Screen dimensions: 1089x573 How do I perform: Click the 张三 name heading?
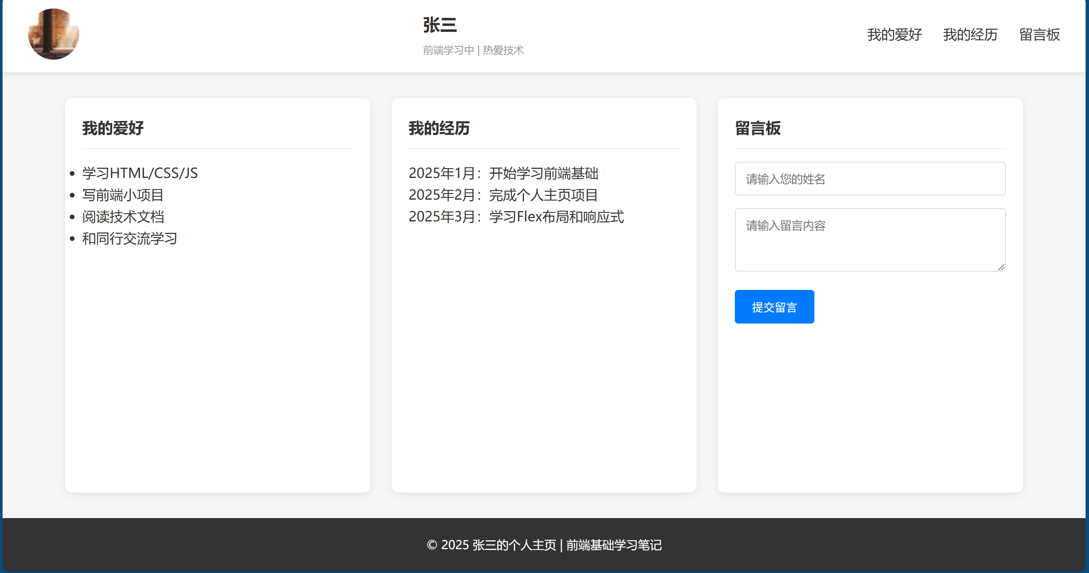pos(440,25)
